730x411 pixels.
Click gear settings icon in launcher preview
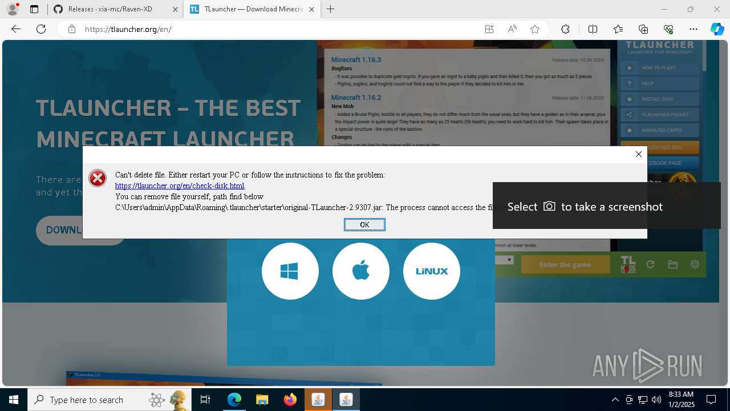pyautogui.click(x=695, y=264)
